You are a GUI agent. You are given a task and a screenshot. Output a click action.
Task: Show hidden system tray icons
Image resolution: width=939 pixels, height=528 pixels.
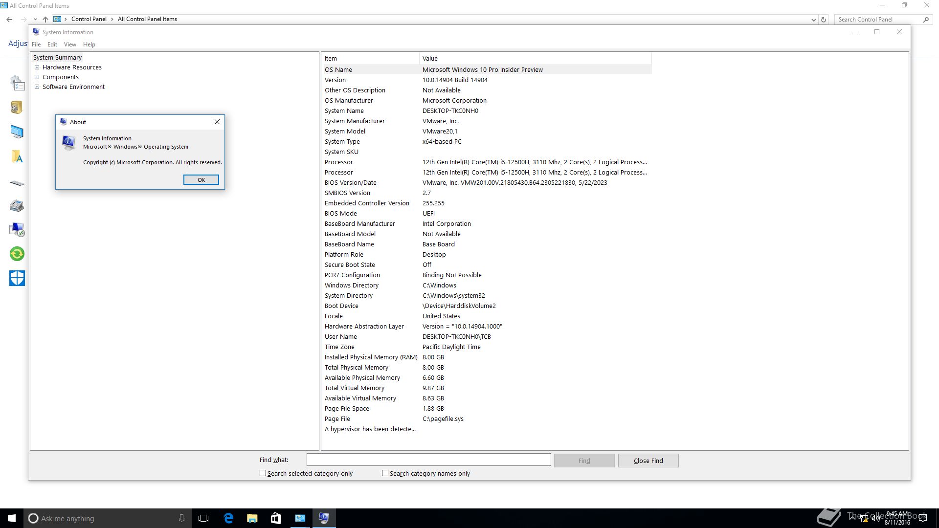pyautogui.click(x=853, y=518)
